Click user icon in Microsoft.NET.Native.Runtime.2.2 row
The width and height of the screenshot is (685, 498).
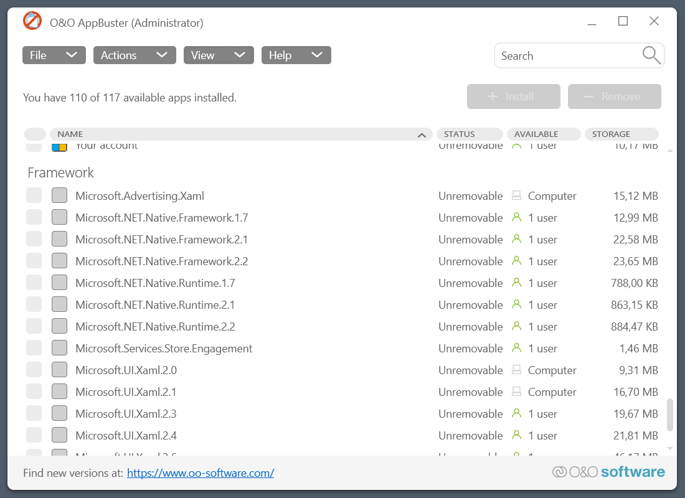pos(516,326)
